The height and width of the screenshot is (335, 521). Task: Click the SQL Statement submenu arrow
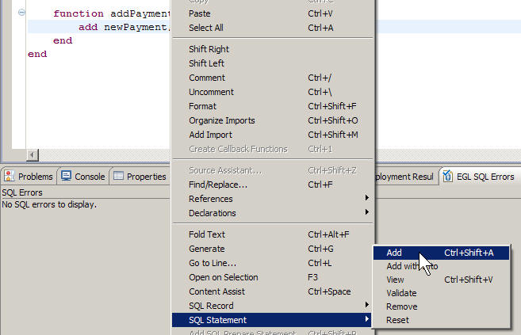click(x=367, y=319)
